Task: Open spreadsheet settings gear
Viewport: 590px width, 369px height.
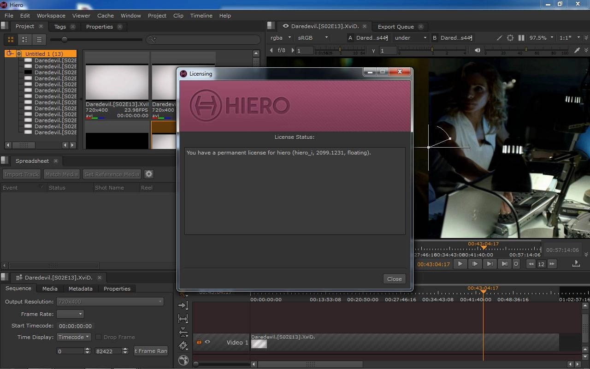Action: tap(148, 174)
